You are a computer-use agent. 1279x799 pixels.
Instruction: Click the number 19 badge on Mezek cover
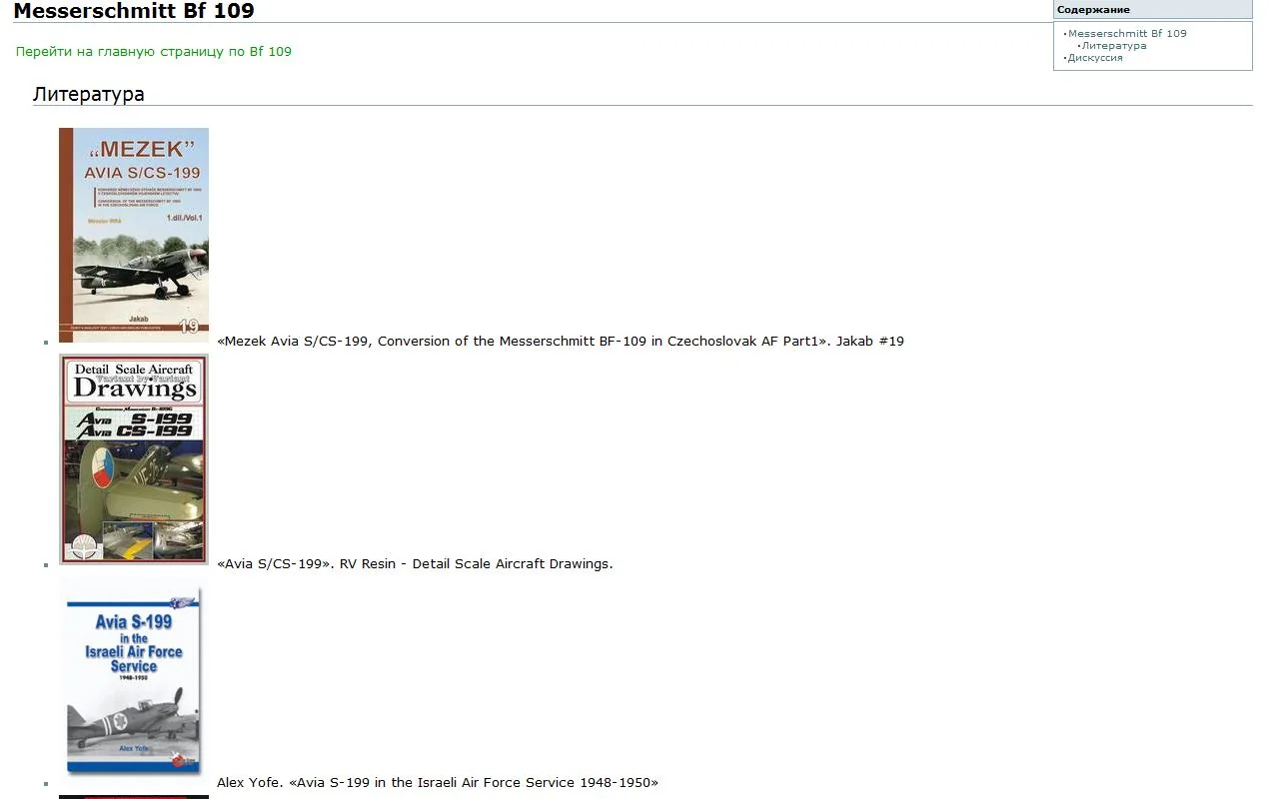point(188,326)
